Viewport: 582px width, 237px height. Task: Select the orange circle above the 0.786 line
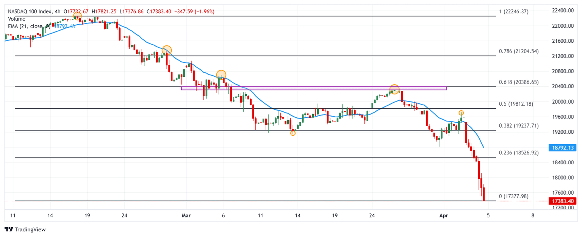click(x=167, y=50)
